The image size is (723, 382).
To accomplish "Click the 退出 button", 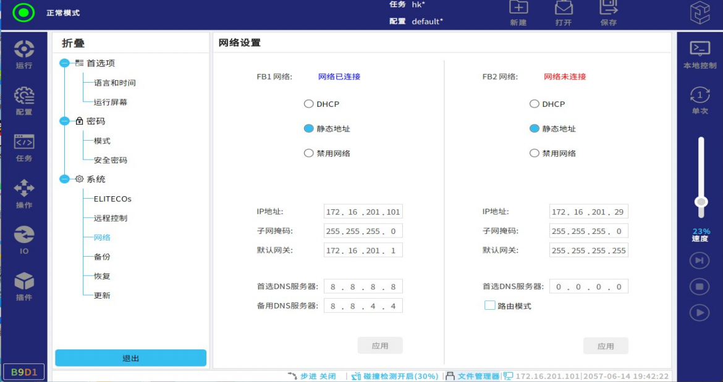I will pyautogui.click(x=130, y=358).
